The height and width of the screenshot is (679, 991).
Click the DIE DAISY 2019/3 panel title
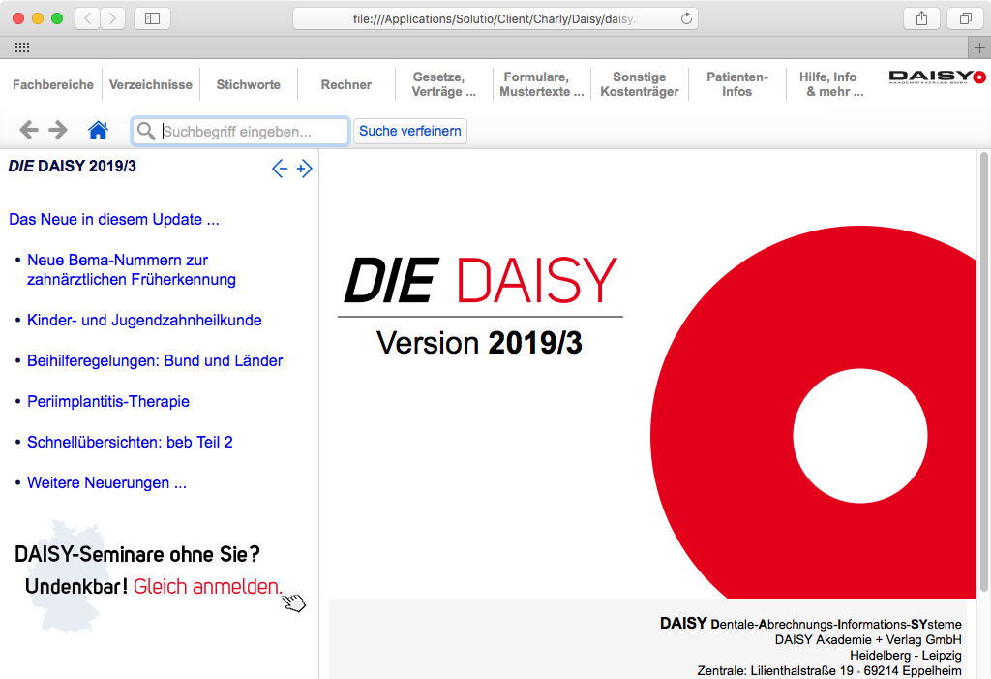pos(72,166)
